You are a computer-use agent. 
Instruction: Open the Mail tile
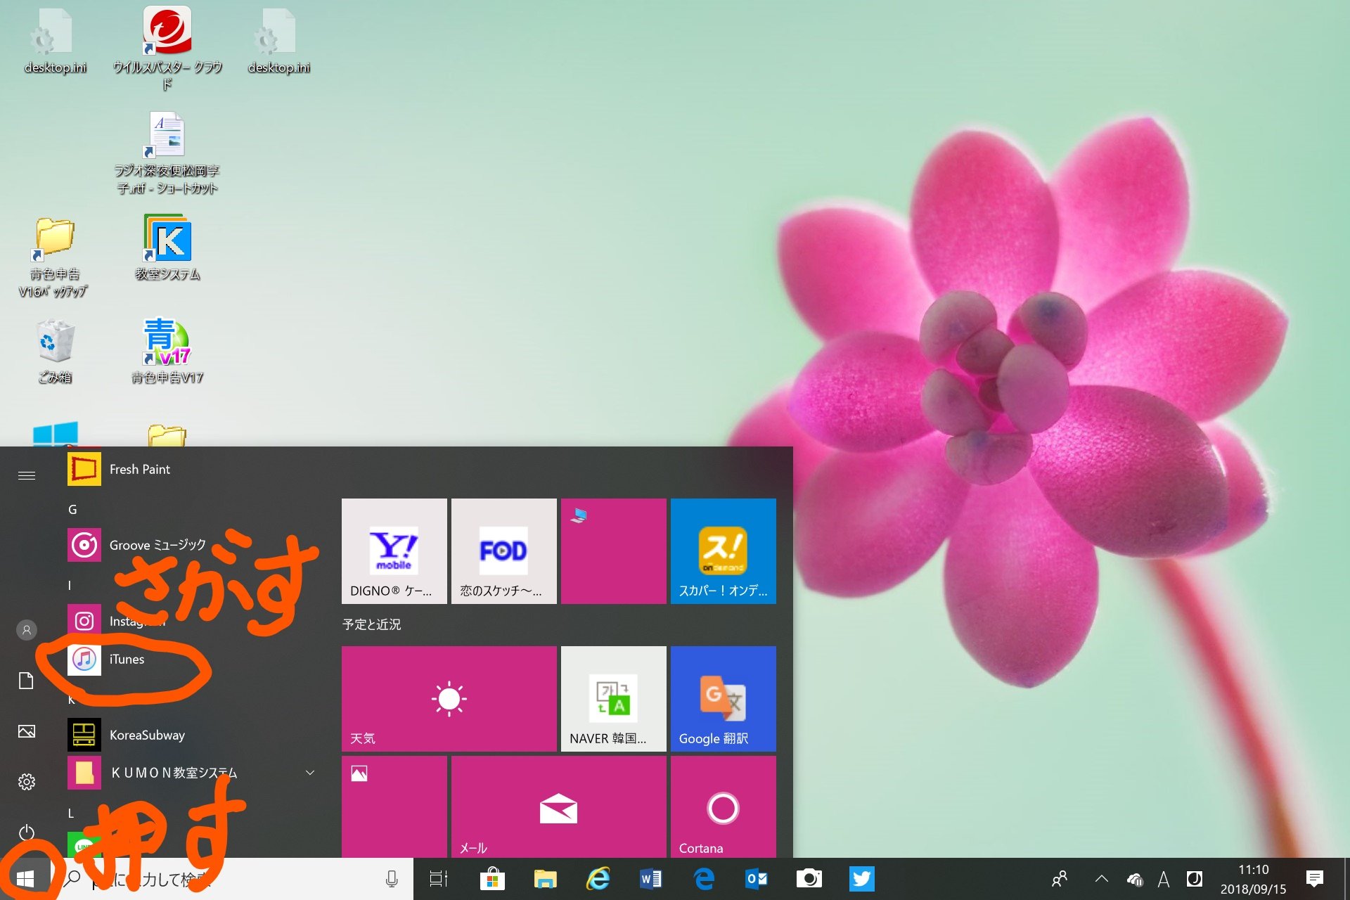(x=558, y=807)
